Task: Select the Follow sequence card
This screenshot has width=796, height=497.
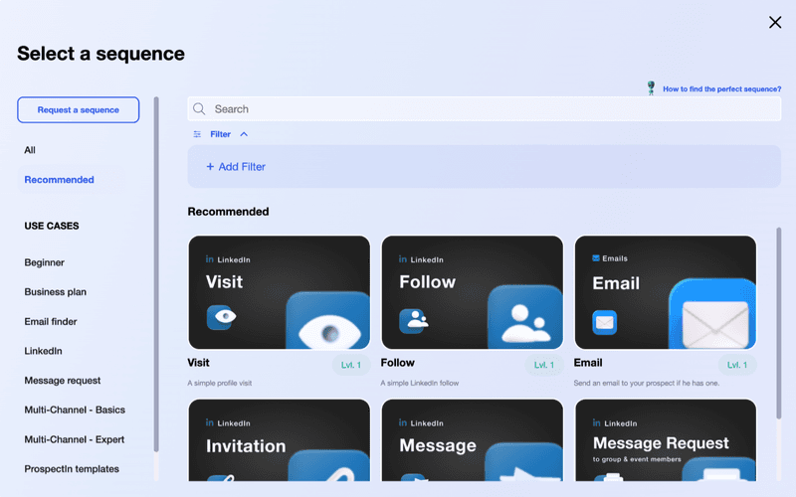Action: pyautogui.click(x=472, y=292)
